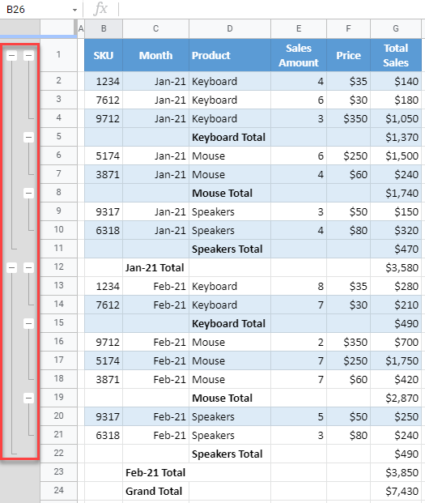
Task: Click the $3,580 Jan-21 total value
Action: (396, 267)
